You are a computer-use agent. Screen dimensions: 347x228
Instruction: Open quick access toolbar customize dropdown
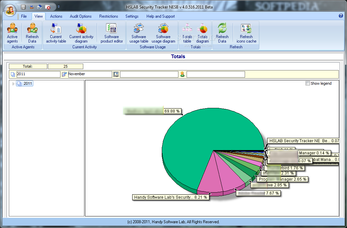tap(59, 7)
